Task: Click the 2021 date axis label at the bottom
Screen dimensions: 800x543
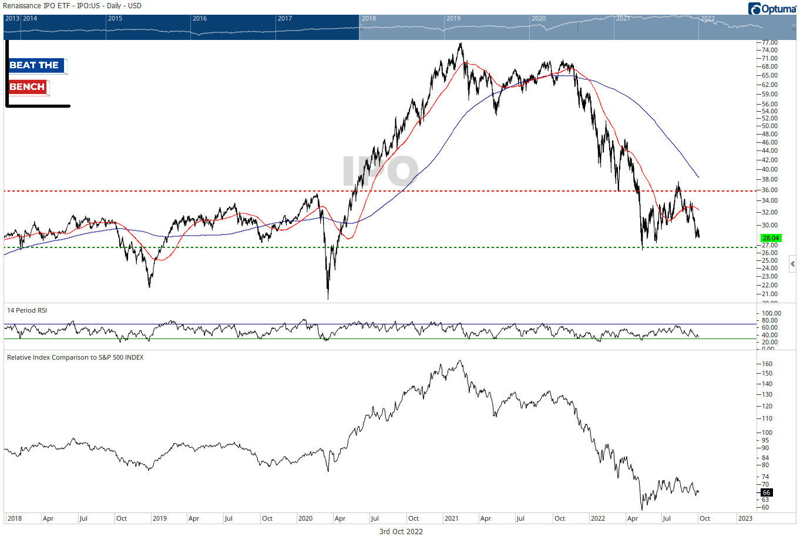Action: click(452, 518)
